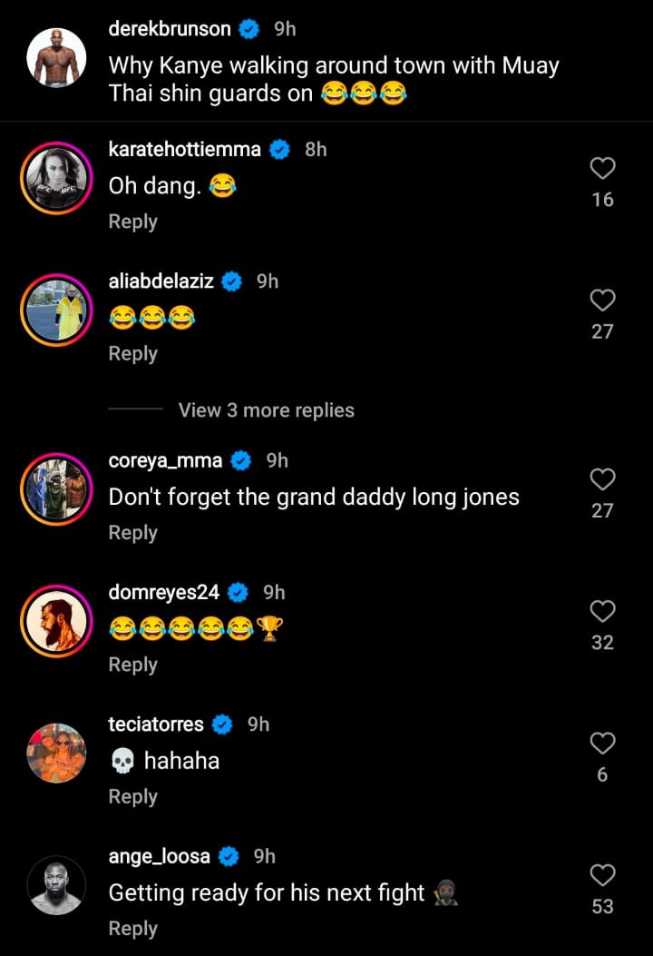Image resolution: width=653 pixels, height=956 pixels.
Task: Reply to domreyes24's comment
Action: (133, 665)
